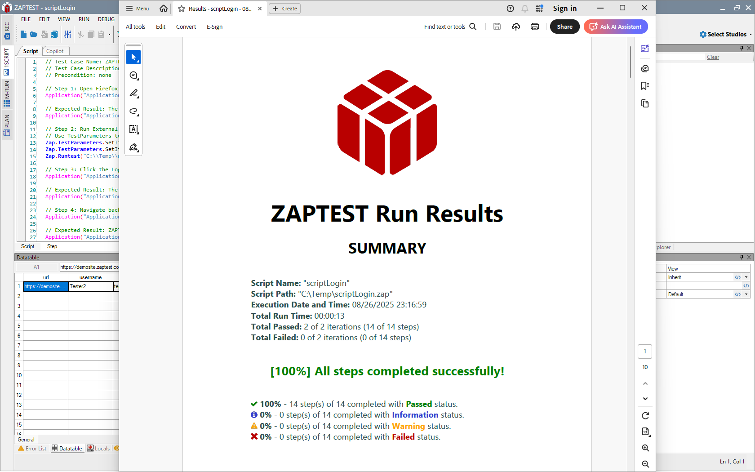Click New File icon in ZAPTEST toolbar
Image resolution: width=755 pixels, height=472 pixels.
(x=23, y=34)
